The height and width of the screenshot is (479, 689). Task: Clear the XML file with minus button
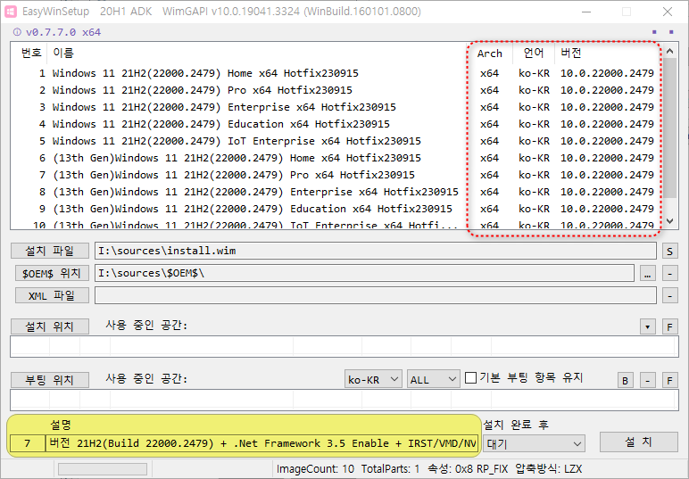coord(669,296)
